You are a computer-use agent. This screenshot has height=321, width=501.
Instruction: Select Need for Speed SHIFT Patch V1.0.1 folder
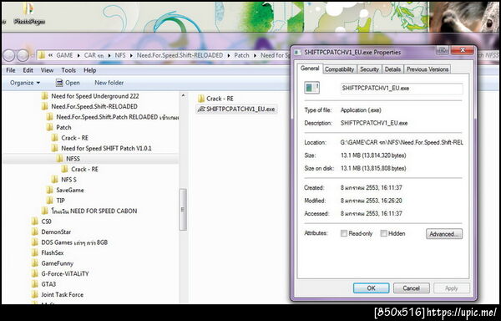click(106, 148)
